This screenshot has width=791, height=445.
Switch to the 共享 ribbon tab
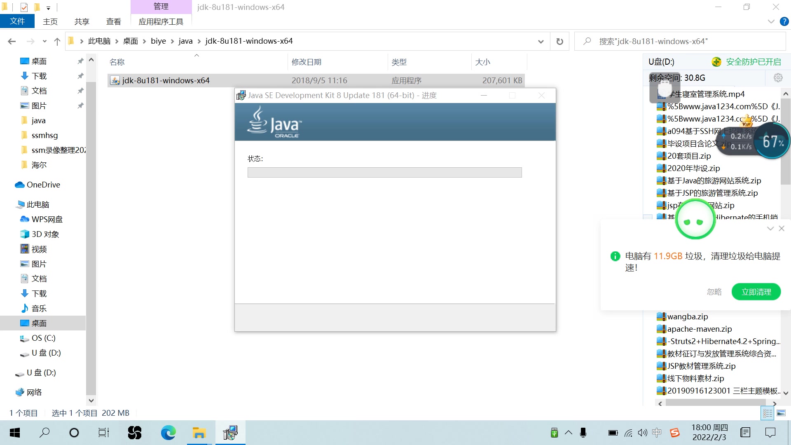pyautogui.click(x=82, y=21)
